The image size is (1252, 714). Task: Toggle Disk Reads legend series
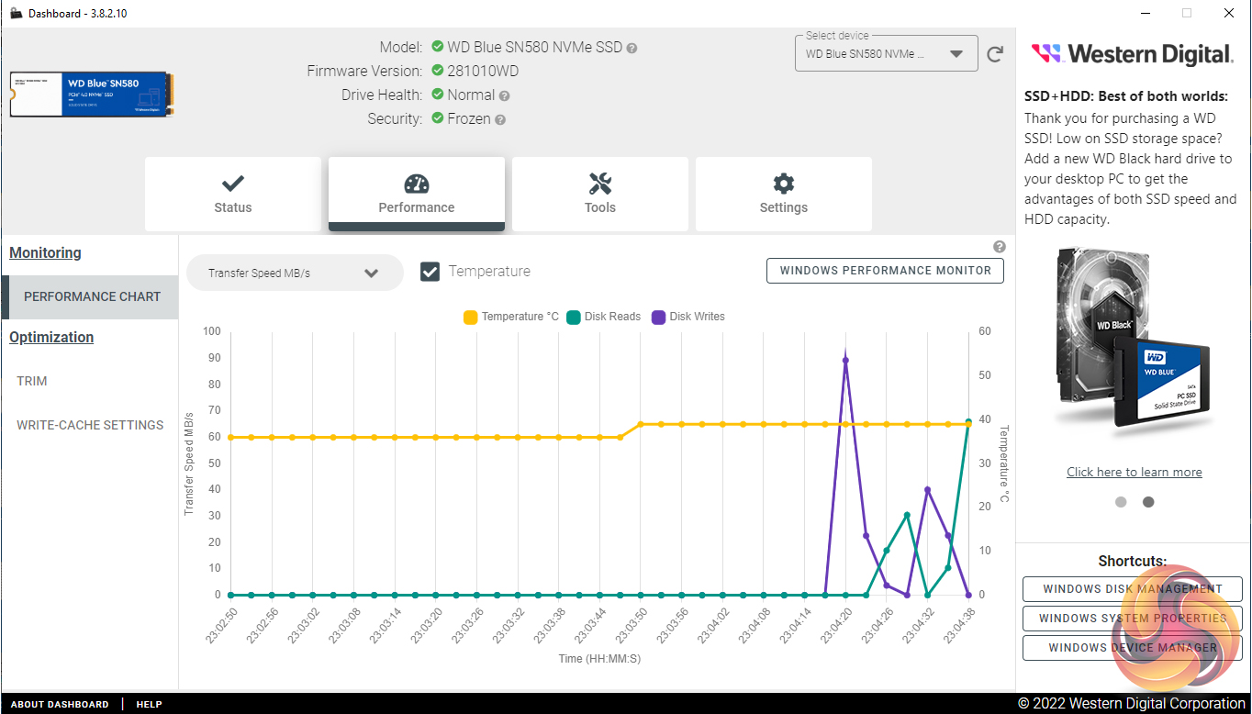coord(603,317)
